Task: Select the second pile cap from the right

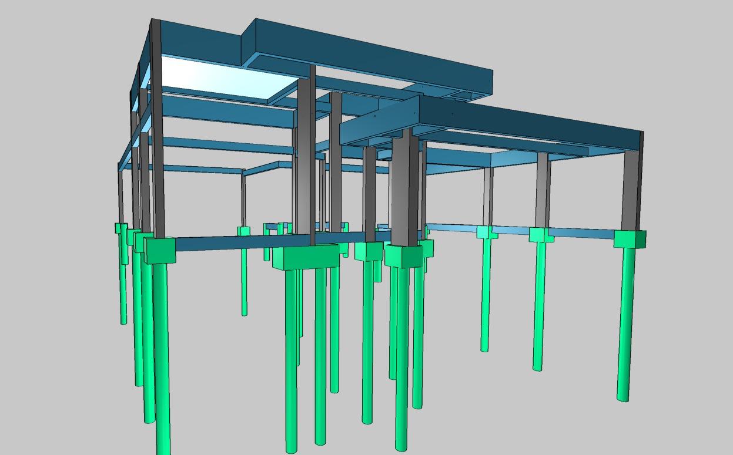Action: click(540, 235)
